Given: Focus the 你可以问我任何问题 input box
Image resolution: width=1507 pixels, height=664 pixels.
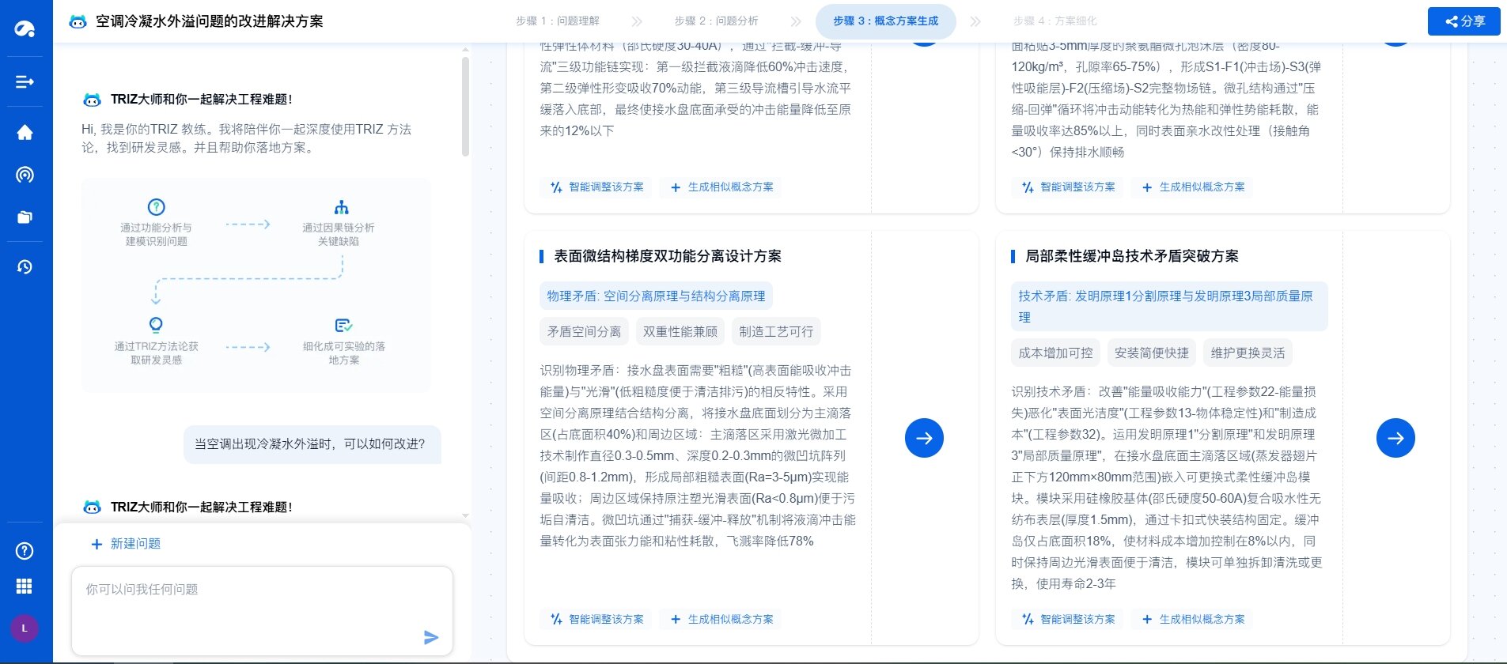Looking at the screenshot, I should pyautogui.click(x=262, y=609).
